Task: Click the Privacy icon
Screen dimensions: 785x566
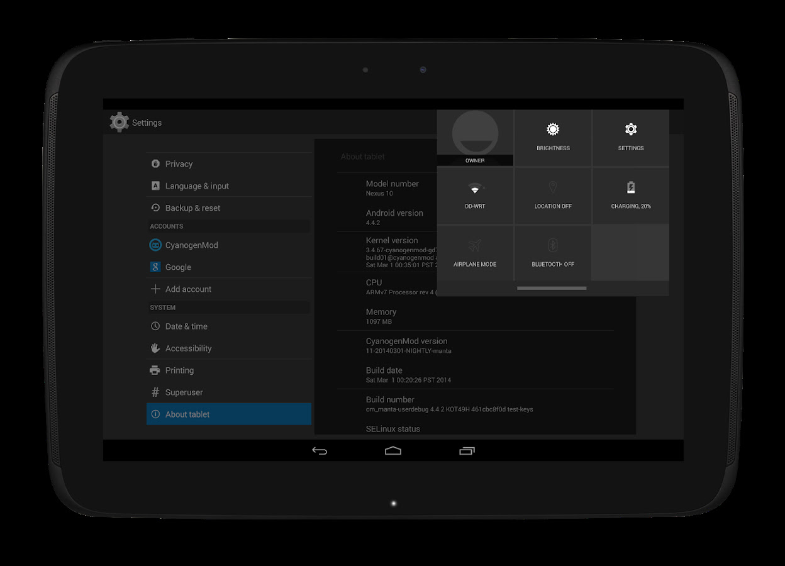Action: (155, 164)
